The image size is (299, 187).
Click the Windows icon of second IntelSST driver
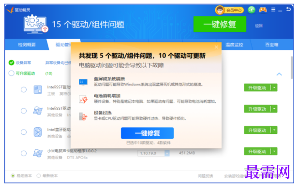pos(38,111)
